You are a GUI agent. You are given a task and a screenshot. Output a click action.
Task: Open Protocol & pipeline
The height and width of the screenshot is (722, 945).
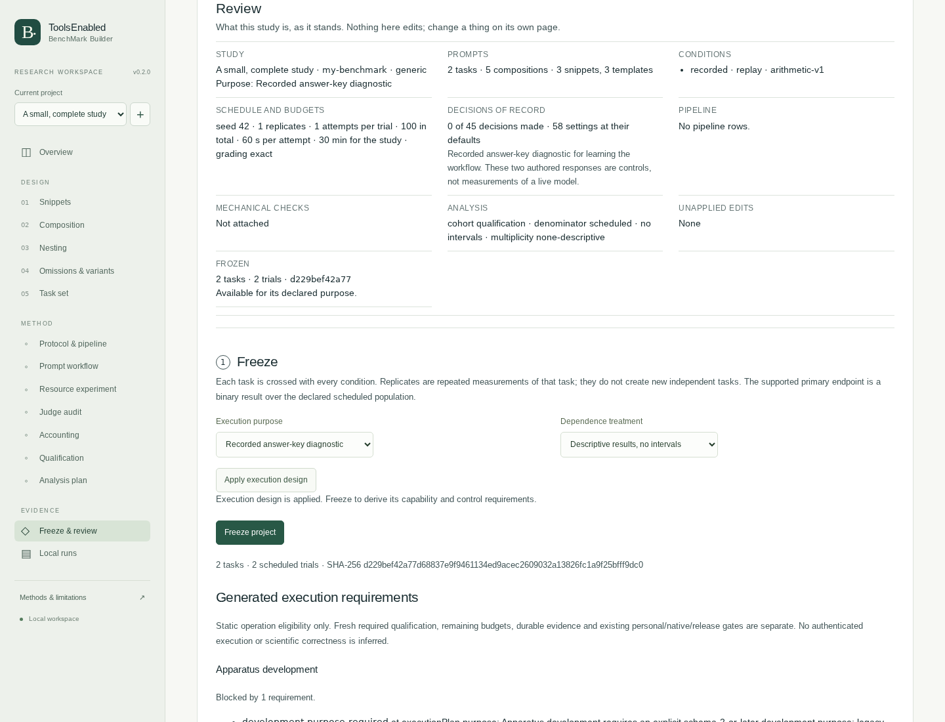[x=82, y=344]
